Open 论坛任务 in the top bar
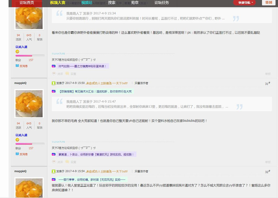Image resolution: width=278 pixels, height=198 pixels. point(162,3)
